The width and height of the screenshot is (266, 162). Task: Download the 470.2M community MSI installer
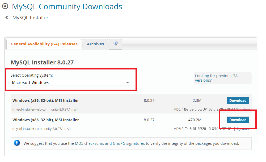(x=238, y=120)
